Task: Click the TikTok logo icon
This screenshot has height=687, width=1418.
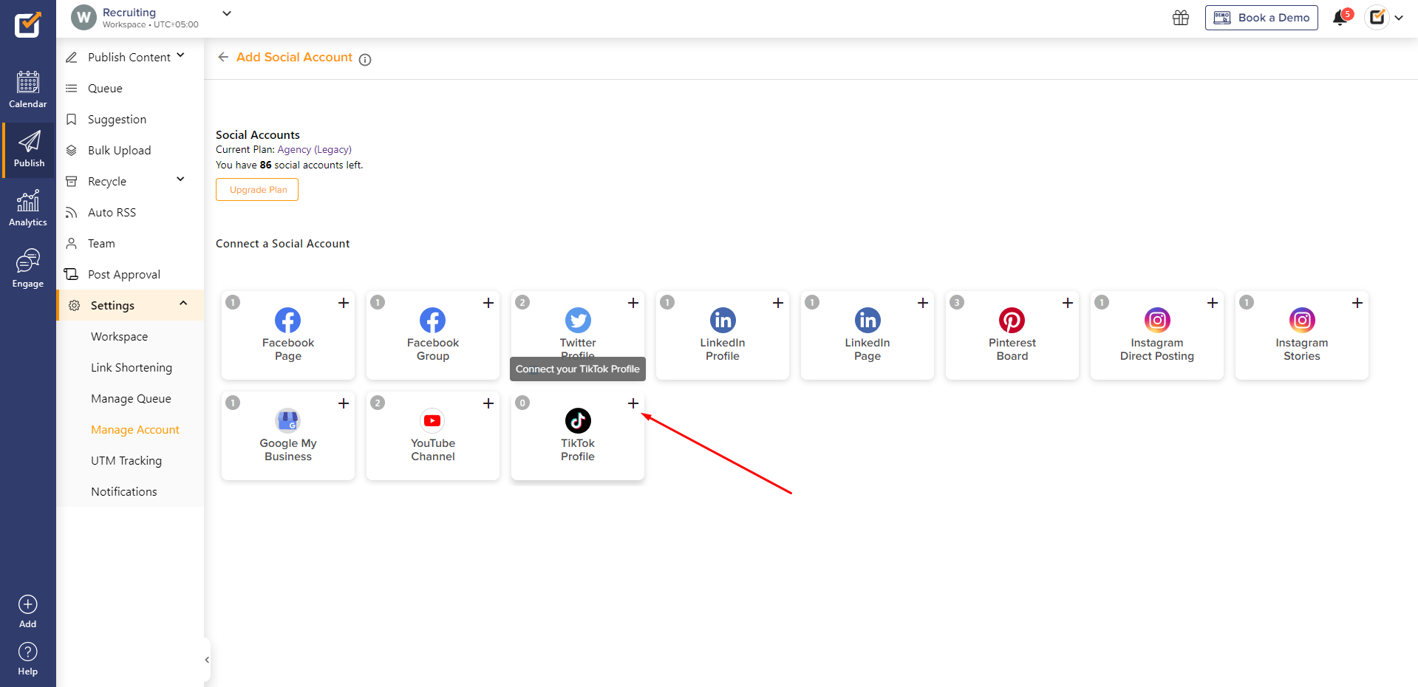Action: [578, 420]
